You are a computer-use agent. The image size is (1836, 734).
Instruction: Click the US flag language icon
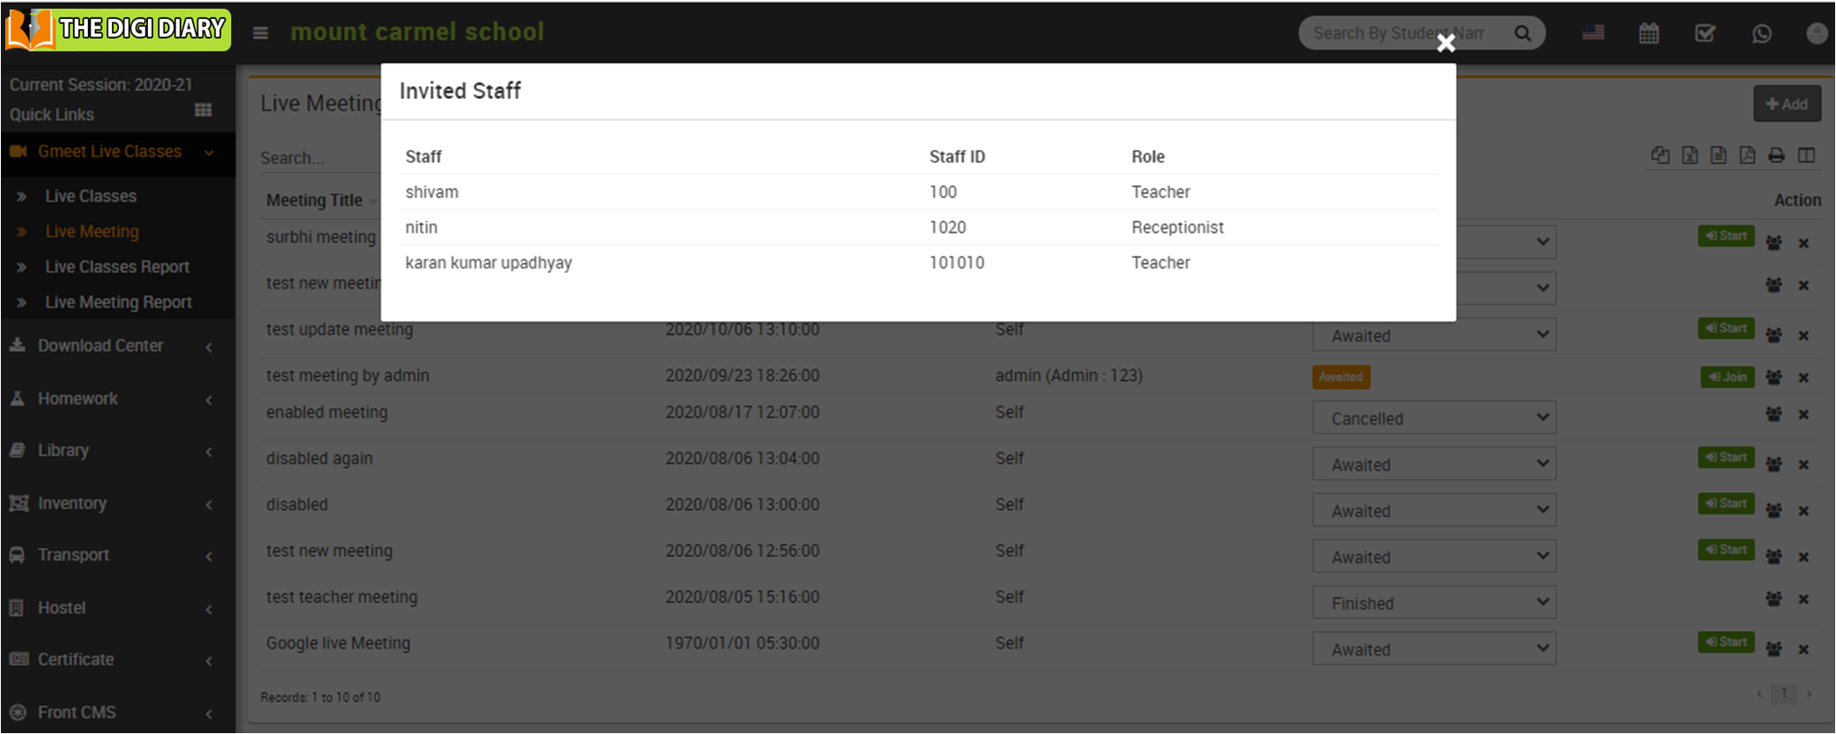tap(1593, 33)
